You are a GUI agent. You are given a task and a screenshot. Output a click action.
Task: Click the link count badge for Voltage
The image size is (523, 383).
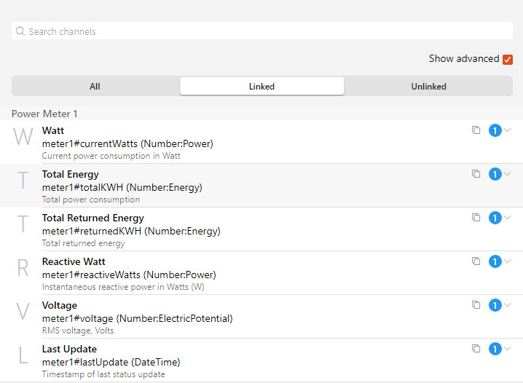pos(495,305)
